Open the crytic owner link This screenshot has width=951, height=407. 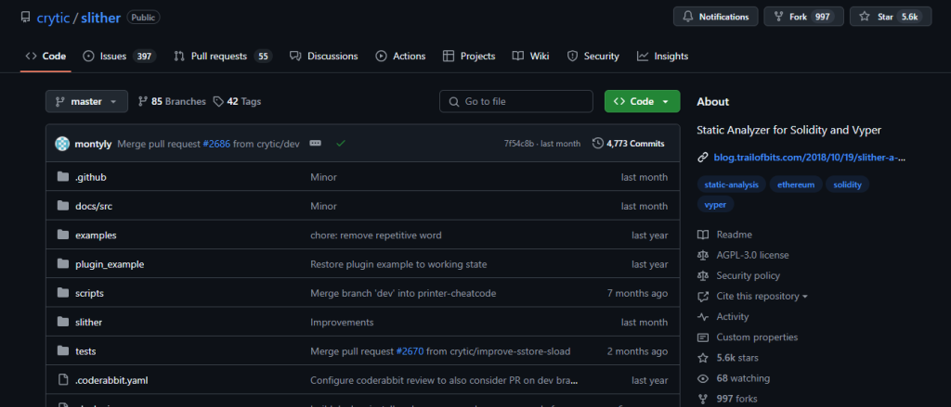click(53, 18)
